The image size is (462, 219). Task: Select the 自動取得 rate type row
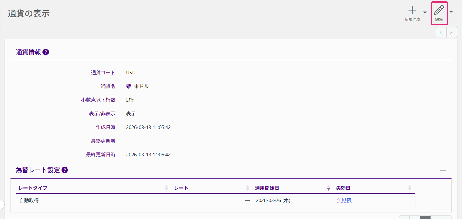point(29,200)
